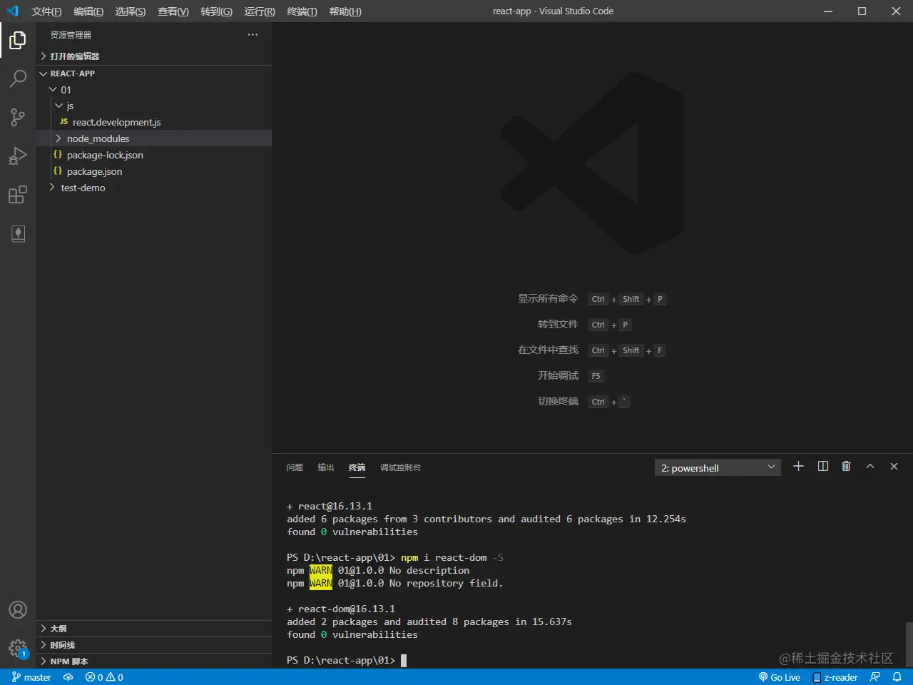This screenshot has height=685, width=913.
Task: Open the Run and Debug view
Action: pos(18,156)
